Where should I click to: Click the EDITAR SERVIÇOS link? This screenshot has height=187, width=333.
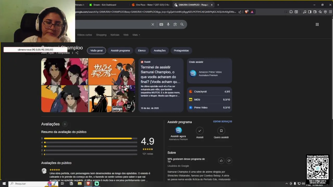click(223, 122)
